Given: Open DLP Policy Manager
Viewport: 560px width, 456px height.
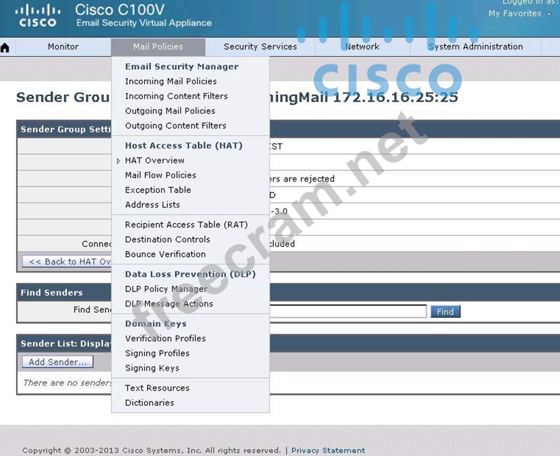Looking at the screenshot, I should pyautogui.click(x=166, y=289).
